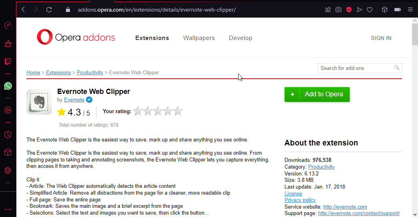The image size is (418, 217).
Task: Rate the extension five stars
Action: [178, 111]
